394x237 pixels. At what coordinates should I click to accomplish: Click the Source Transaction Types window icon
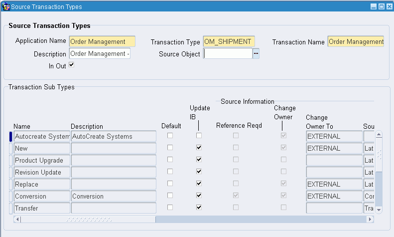[5, 6]
